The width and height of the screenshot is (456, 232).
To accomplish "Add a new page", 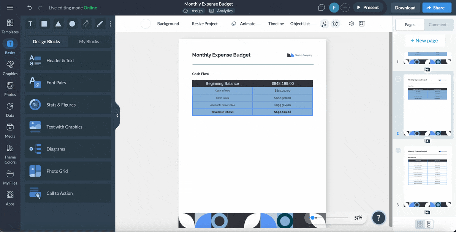I will click(x=425, y=41).
